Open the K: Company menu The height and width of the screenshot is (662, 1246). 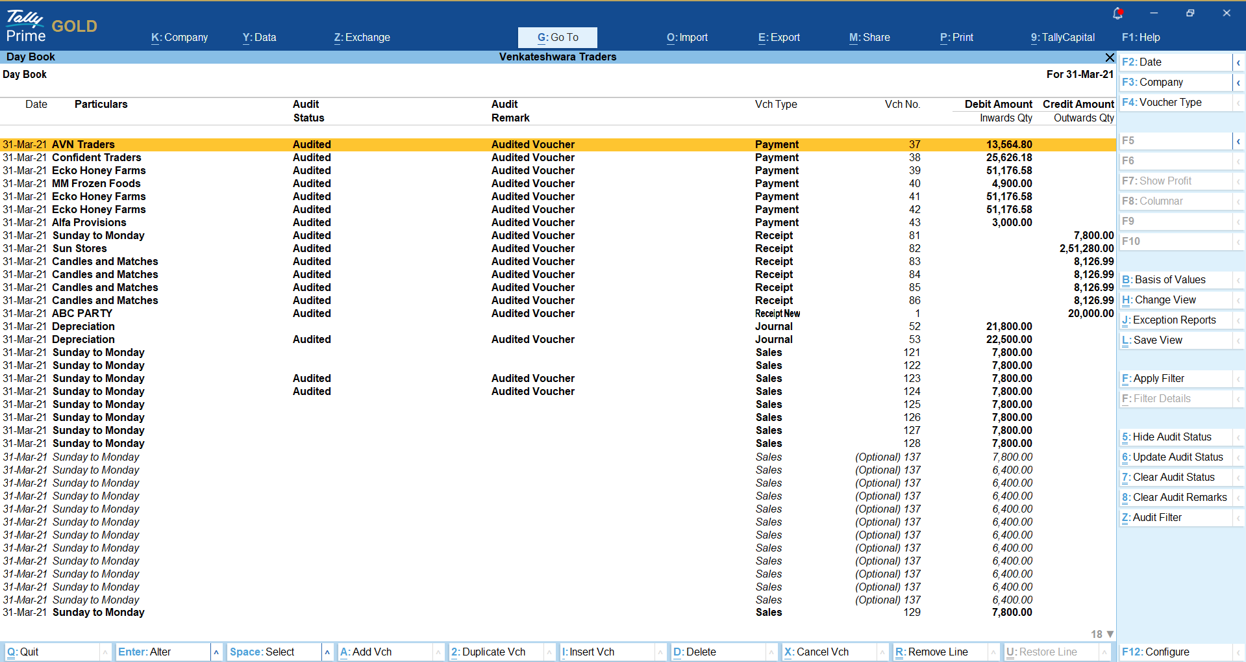[179, 38]
